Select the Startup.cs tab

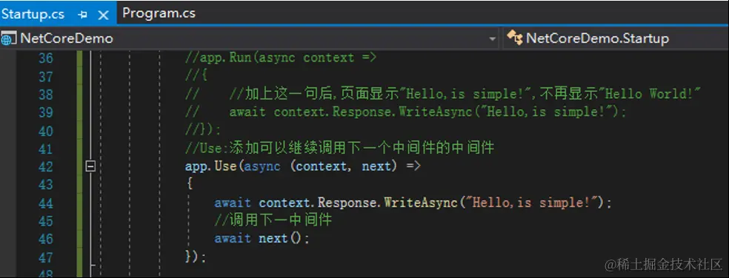tap(33, 14)
